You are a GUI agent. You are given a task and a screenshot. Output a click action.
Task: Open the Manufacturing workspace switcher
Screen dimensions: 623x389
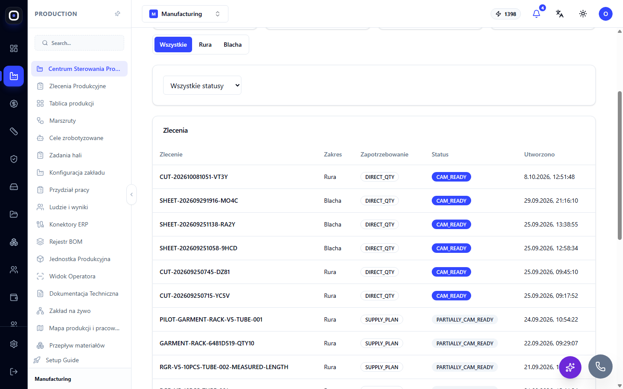click(x=185, y=14)
